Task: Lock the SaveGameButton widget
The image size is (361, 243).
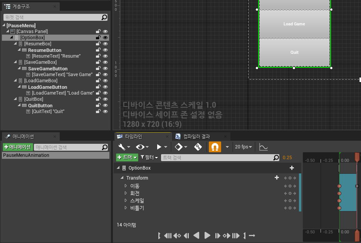Action: (98, 68)
